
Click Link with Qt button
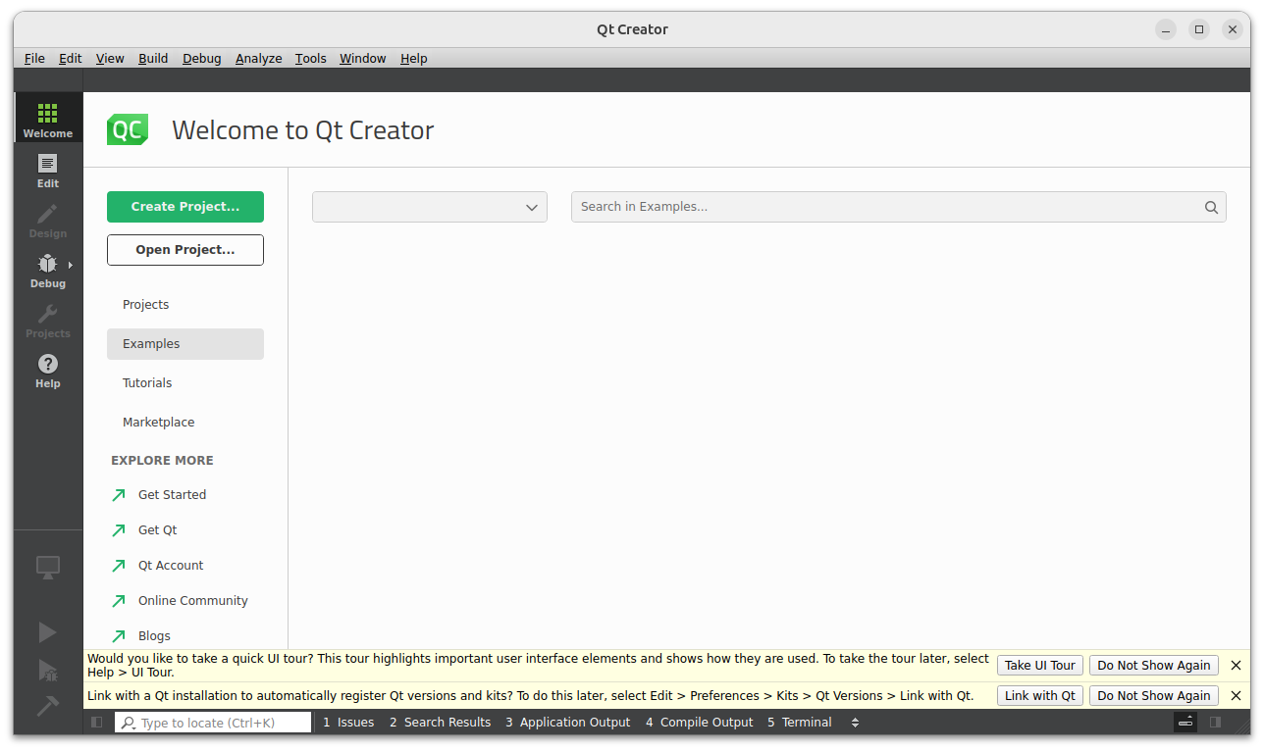pyautogui.click(x=1040, y=695)
